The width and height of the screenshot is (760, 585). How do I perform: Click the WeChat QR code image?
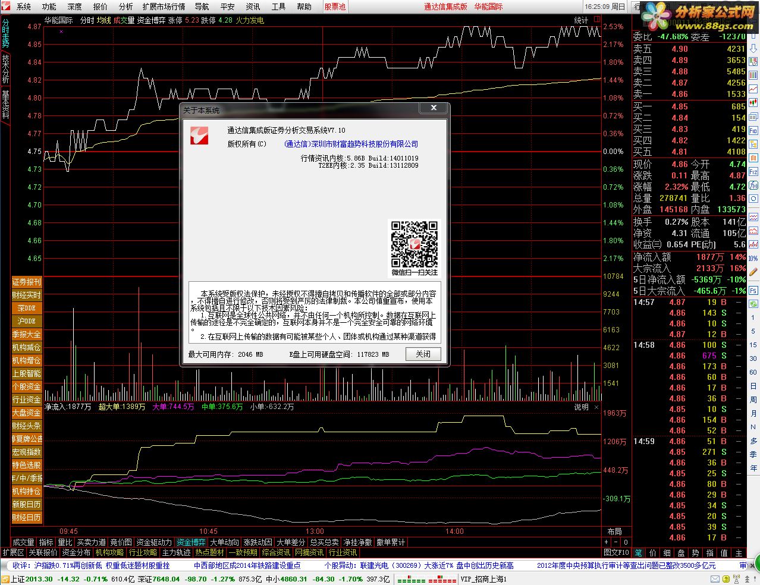(414, 244)
